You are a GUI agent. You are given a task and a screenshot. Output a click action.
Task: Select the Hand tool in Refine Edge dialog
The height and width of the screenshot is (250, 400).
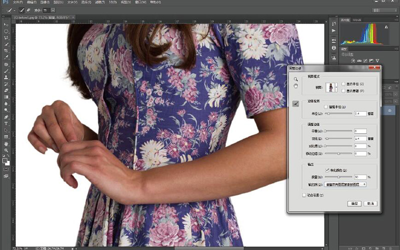(295, 86)
